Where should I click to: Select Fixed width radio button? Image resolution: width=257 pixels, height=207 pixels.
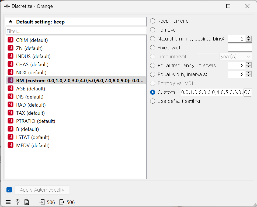(152, 47)
